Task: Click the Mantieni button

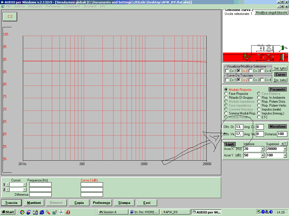Action: point(34,203)
